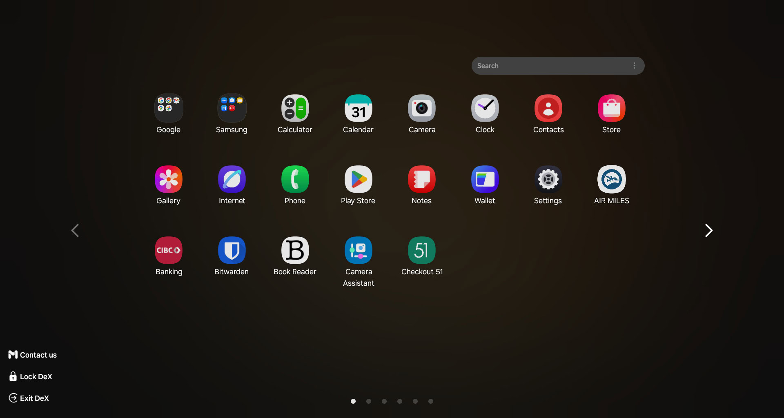Open the CIBC Banking app
784x418 pixels.
(169, 250)
